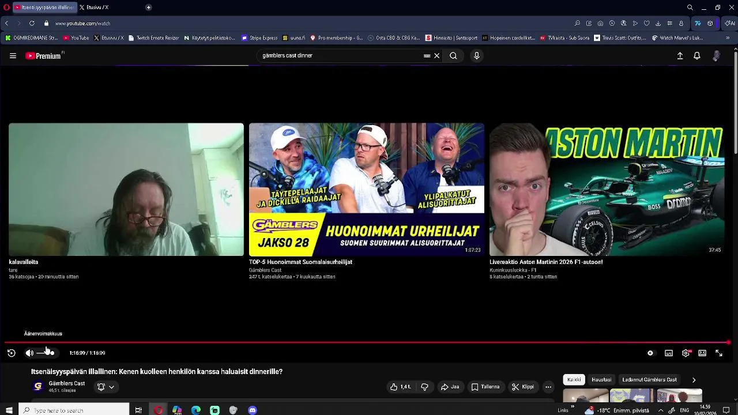Open the 'YouTube' bookmark
This screenshot has height=415, width=738.
click(76, 38)
